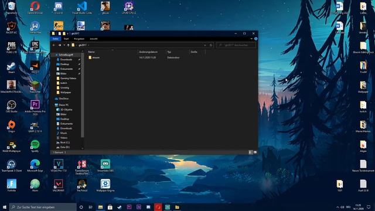Select the TeamSpeak 3 Client desktop icon
The image size is (375, 211).
[12, 165]
